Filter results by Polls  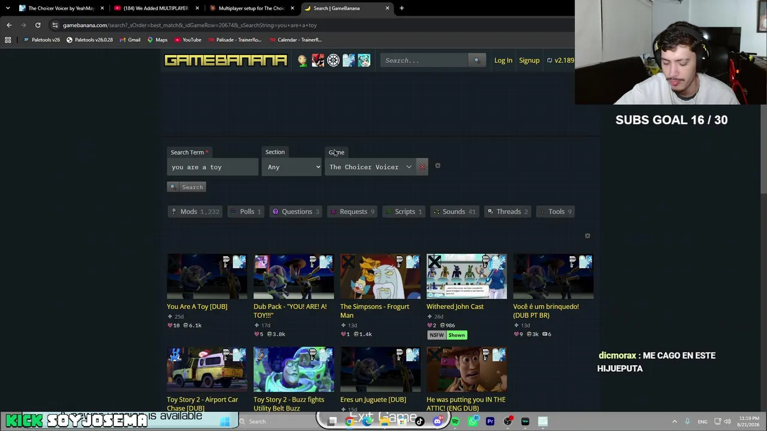pos(246,211)
